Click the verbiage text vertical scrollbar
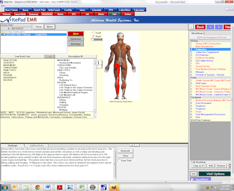This screenshot has width=234, height=191. (114, 164)
